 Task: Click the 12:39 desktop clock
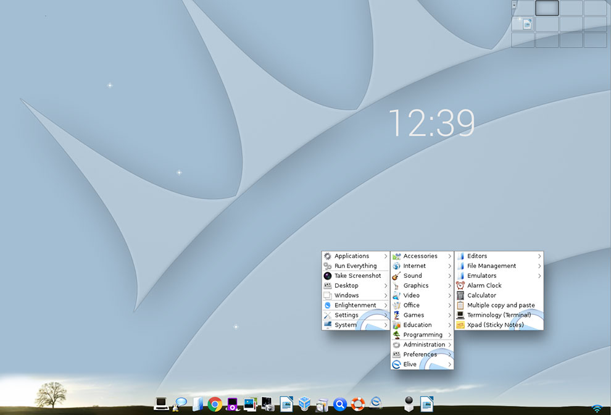(432, 123)
